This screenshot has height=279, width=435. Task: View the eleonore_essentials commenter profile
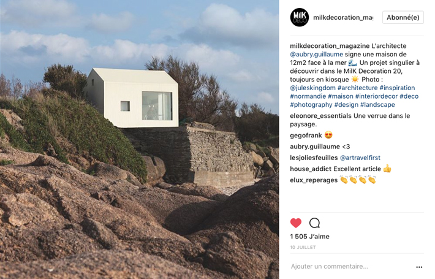320,116
